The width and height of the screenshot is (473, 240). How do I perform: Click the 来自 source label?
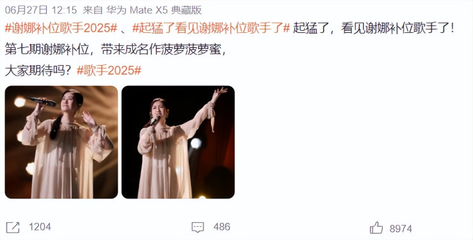tap(93, 11)
